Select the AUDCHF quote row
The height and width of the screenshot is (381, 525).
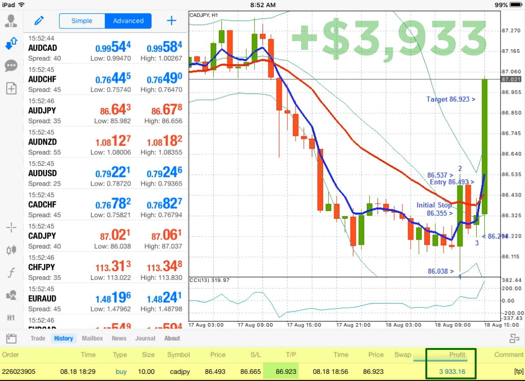point(105,80)
